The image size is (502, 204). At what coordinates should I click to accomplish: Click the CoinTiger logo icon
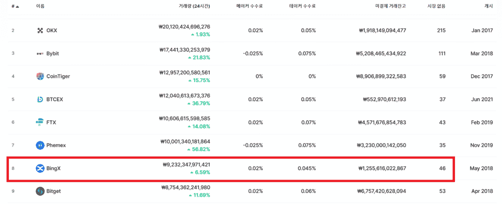40,76
